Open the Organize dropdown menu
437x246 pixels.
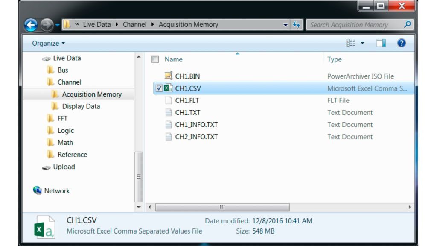coord(49,43)
